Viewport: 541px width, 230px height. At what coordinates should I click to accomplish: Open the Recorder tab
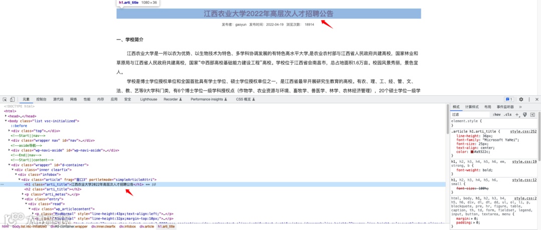pos(172,99)
